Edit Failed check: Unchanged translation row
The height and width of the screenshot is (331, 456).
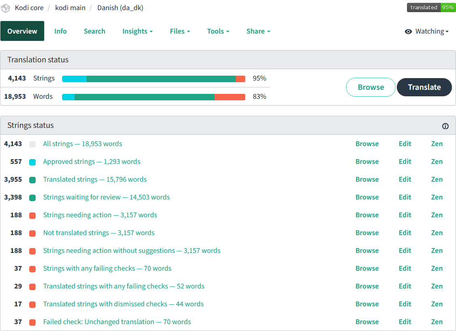405,322
